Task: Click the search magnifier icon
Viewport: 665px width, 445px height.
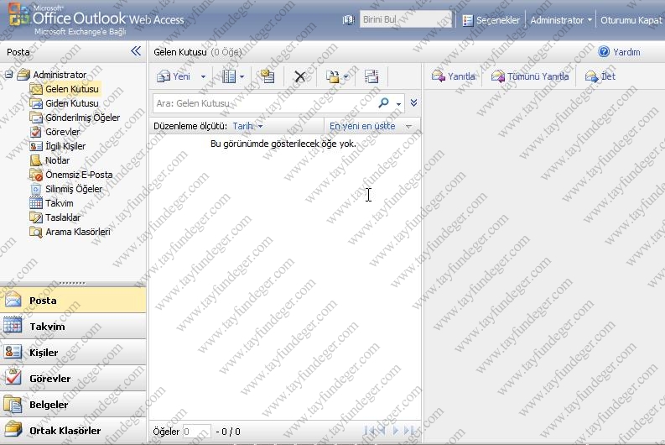Action: (x=383, y=102)
